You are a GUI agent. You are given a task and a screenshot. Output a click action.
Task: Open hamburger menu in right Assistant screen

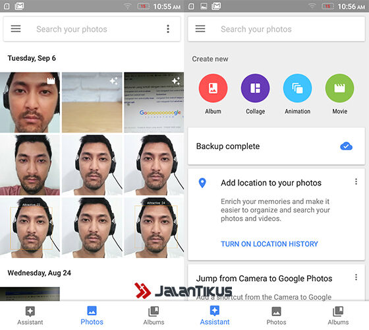[200, 29]
